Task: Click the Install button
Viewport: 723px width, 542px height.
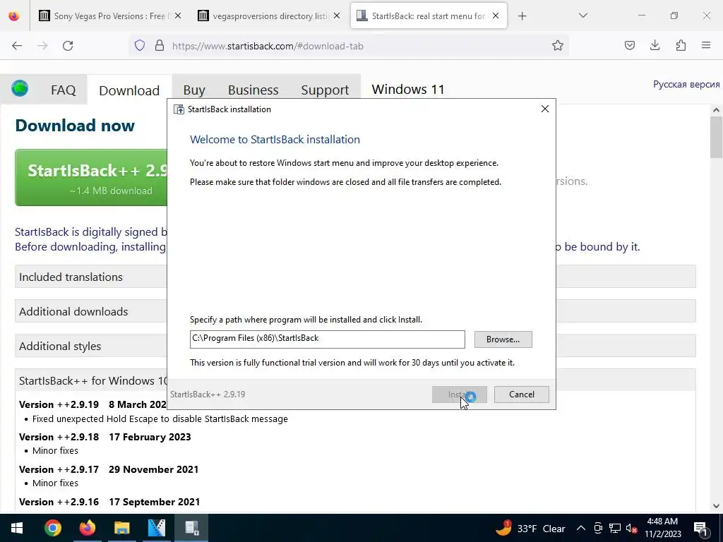Action: point(459,395)
